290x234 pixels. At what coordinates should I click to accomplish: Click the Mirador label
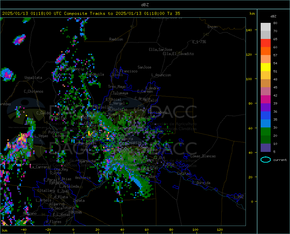(149, 176)
